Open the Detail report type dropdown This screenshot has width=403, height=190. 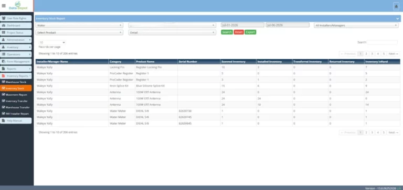(172, 32)
